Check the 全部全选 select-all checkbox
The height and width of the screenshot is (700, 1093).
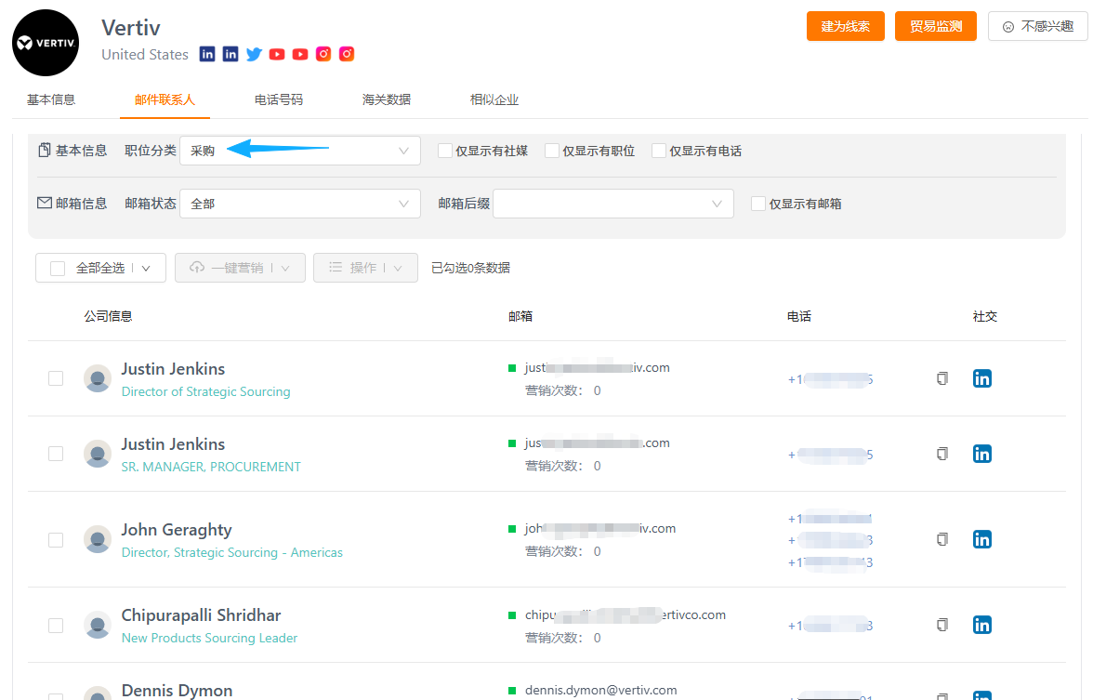(x=58, y=269)
